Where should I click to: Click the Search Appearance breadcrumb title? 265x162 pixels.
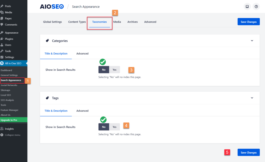point(86,6)
